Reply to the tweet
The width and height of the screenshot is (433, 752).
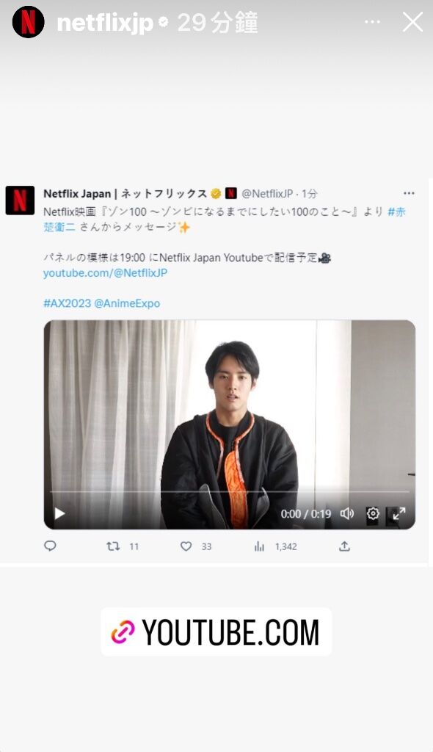(x=51, y=546)
